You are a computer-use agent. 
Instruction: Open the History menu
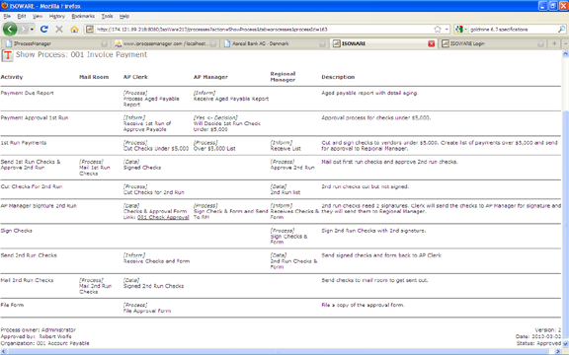[57, 17]
